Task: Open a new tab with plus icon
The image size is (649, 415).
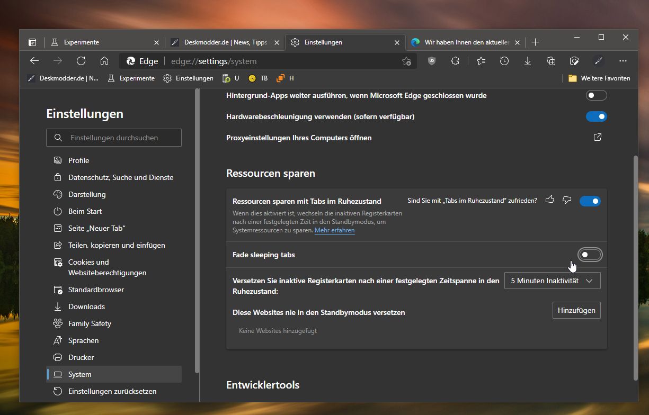Action: coord(535,42)
